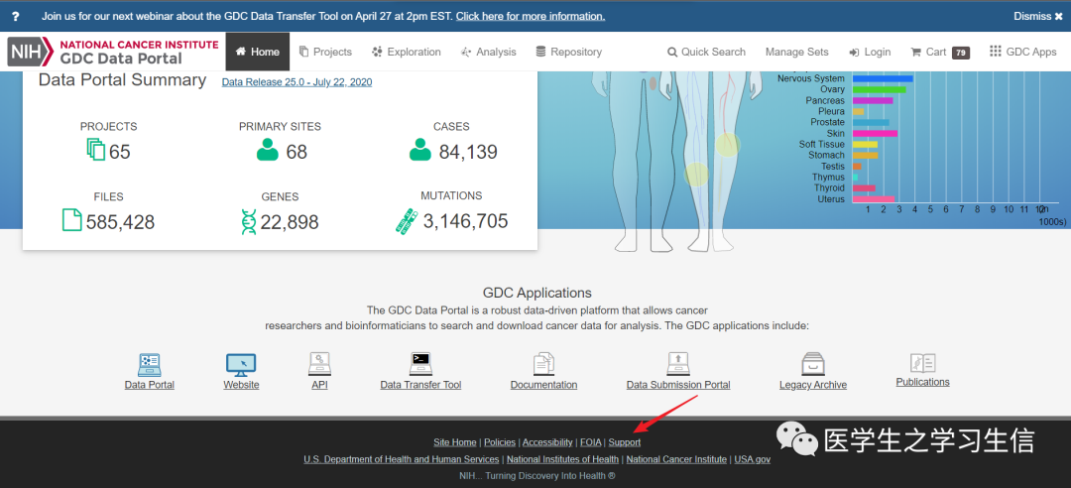Open the API link
The width and height of the screenshot is (1071, 488).
click(319, 385)
